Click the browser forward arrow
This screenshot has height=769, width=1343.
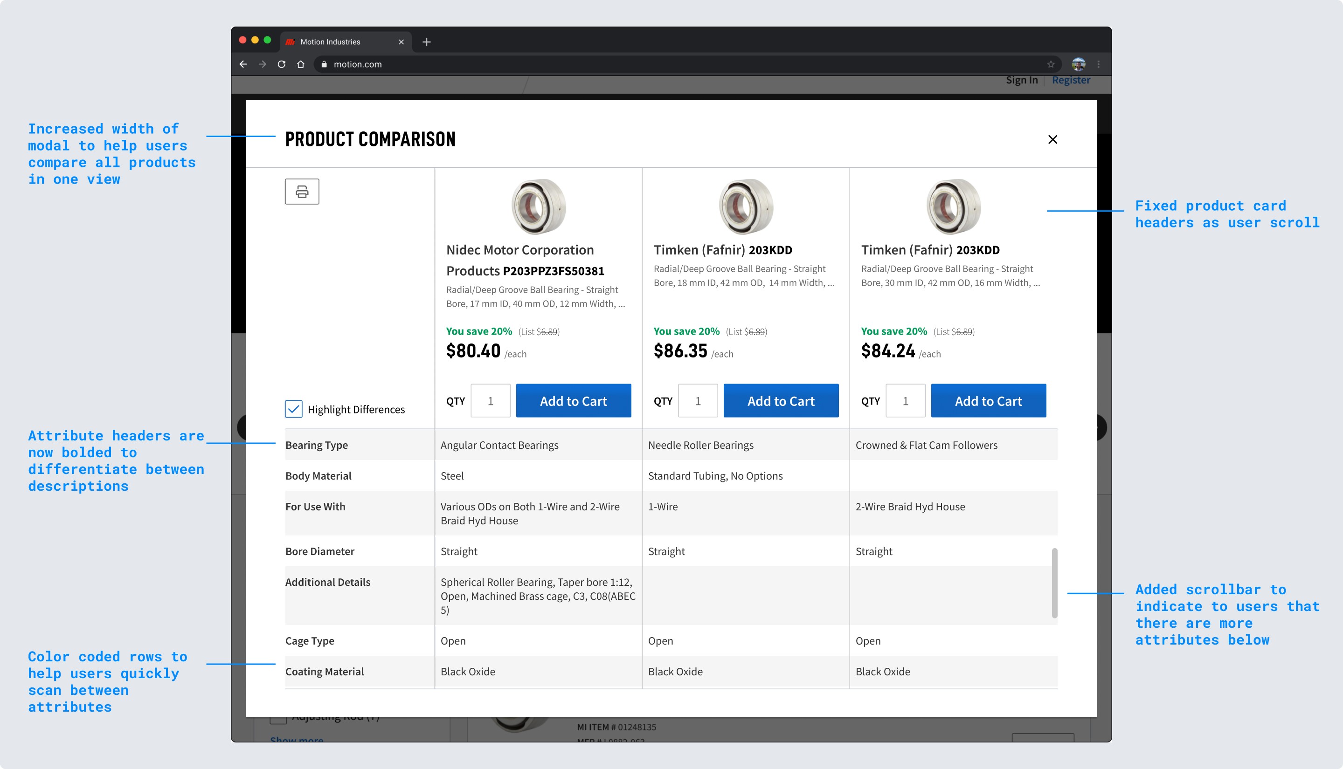(x=262, y=64)
